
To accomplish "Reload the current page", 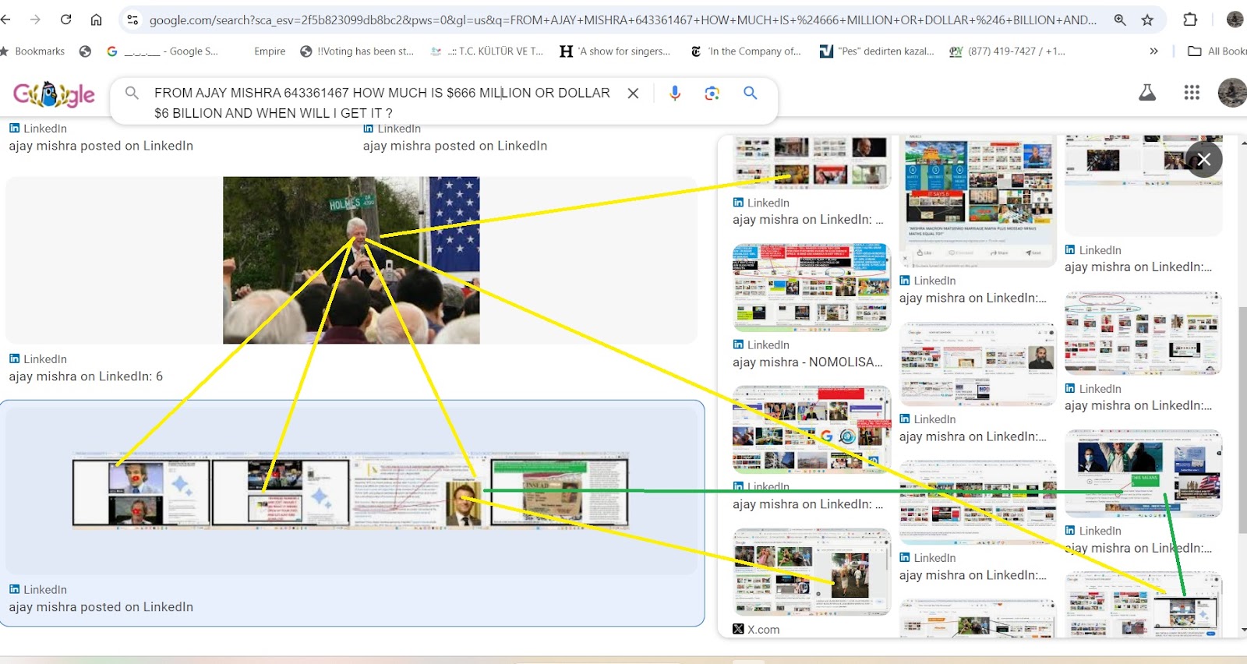I will (65, 20).
